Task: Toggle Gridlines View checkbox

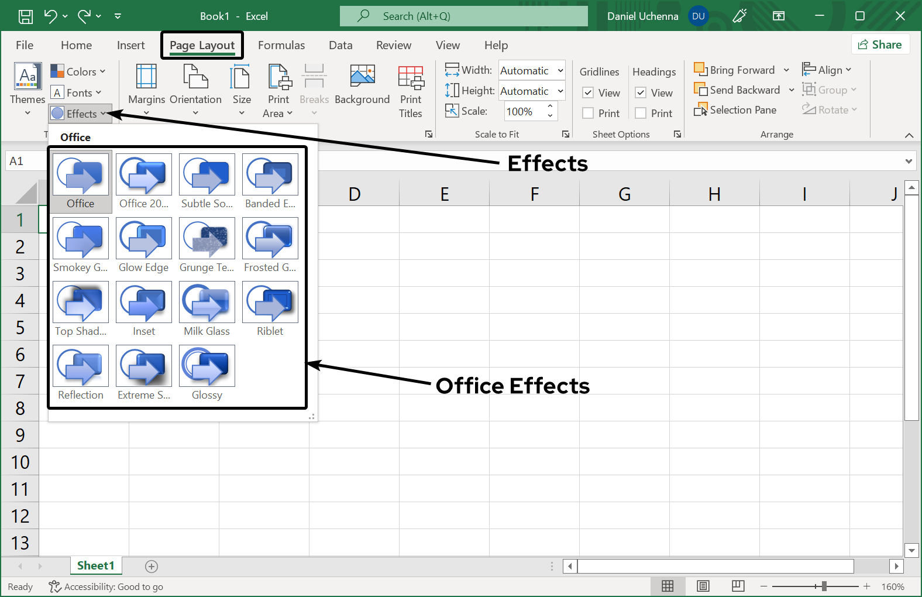Action: (x=589, y=92)
